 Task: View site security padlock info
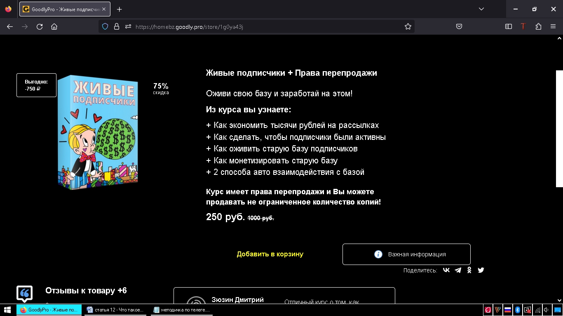coord(117,26)
